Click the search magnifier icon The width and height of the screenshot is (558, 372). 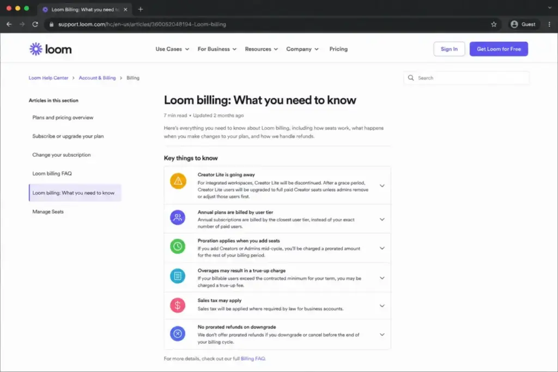411,77
